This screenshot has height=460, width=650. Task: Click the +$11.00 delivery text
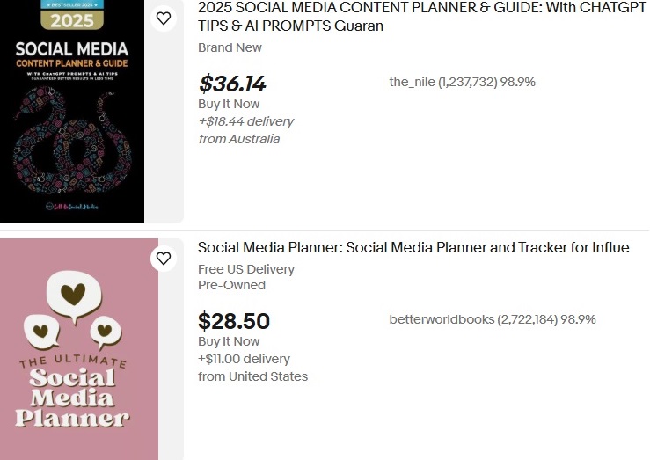[244, 359]
